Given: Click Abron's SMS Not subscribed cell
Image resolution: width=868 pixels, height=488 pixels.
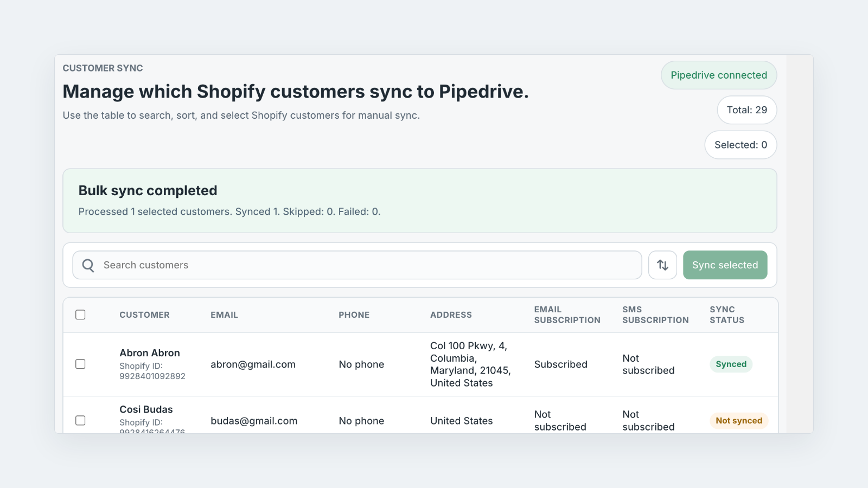Looking at the screenshot, I should tap(648, 364).
